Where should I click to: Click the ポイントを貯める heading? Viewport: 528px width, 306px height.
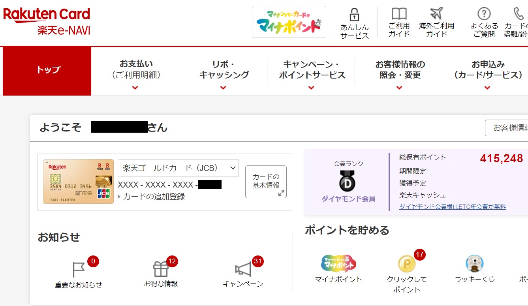click(347, 230)
